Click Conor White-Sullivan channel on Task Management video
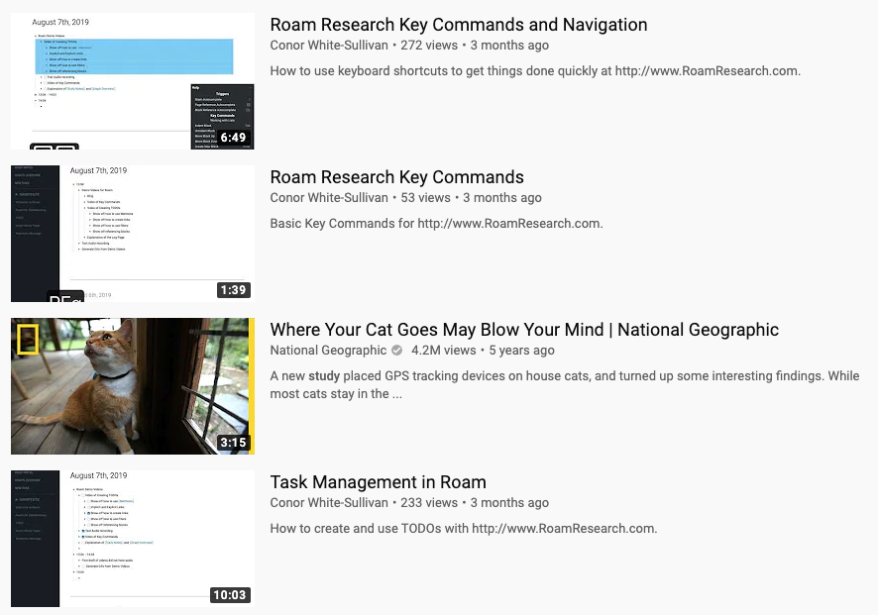Image resolution: width=878 pixels, height=615 pixels. click(329, 502)
